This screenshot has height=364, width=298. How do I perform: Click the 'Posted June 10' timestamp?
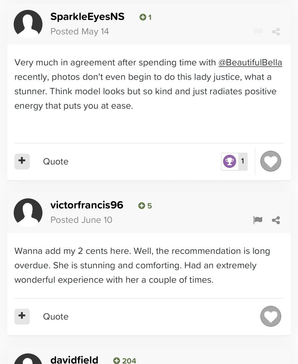point(81,220)
